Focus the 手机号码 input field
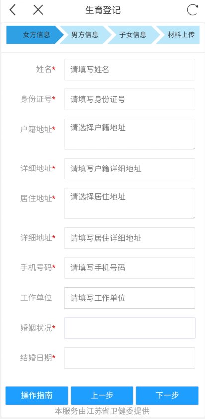205x419 pixels. tap(129, 268)
